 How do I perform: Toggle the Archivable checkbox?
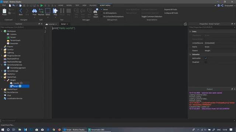(206, 58)
